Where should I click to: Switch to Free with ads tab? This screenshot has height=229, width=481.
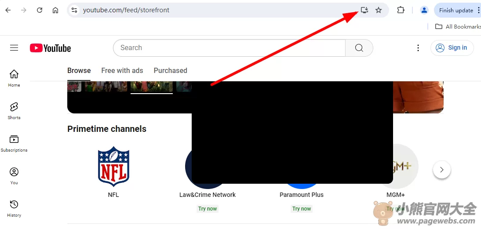click(x=122, y=71)
